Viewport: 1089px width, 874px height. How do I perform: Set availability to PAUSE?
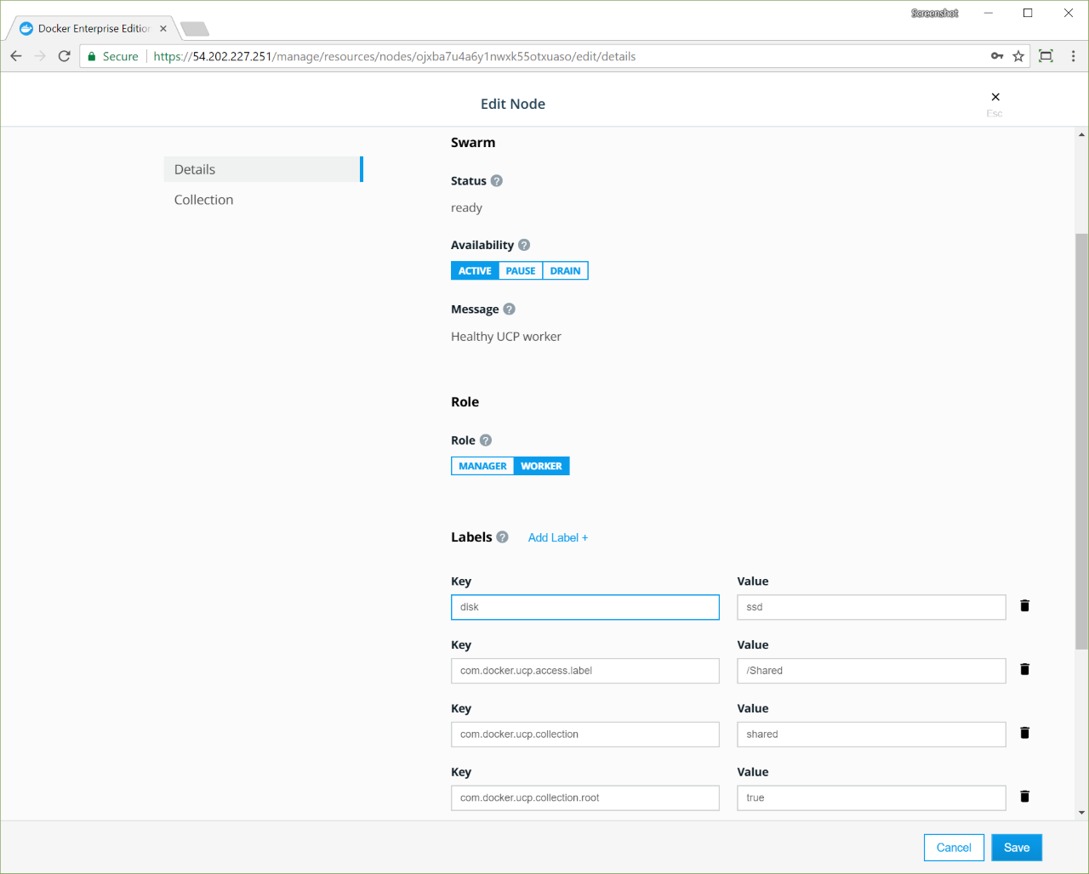coord(520,271)
